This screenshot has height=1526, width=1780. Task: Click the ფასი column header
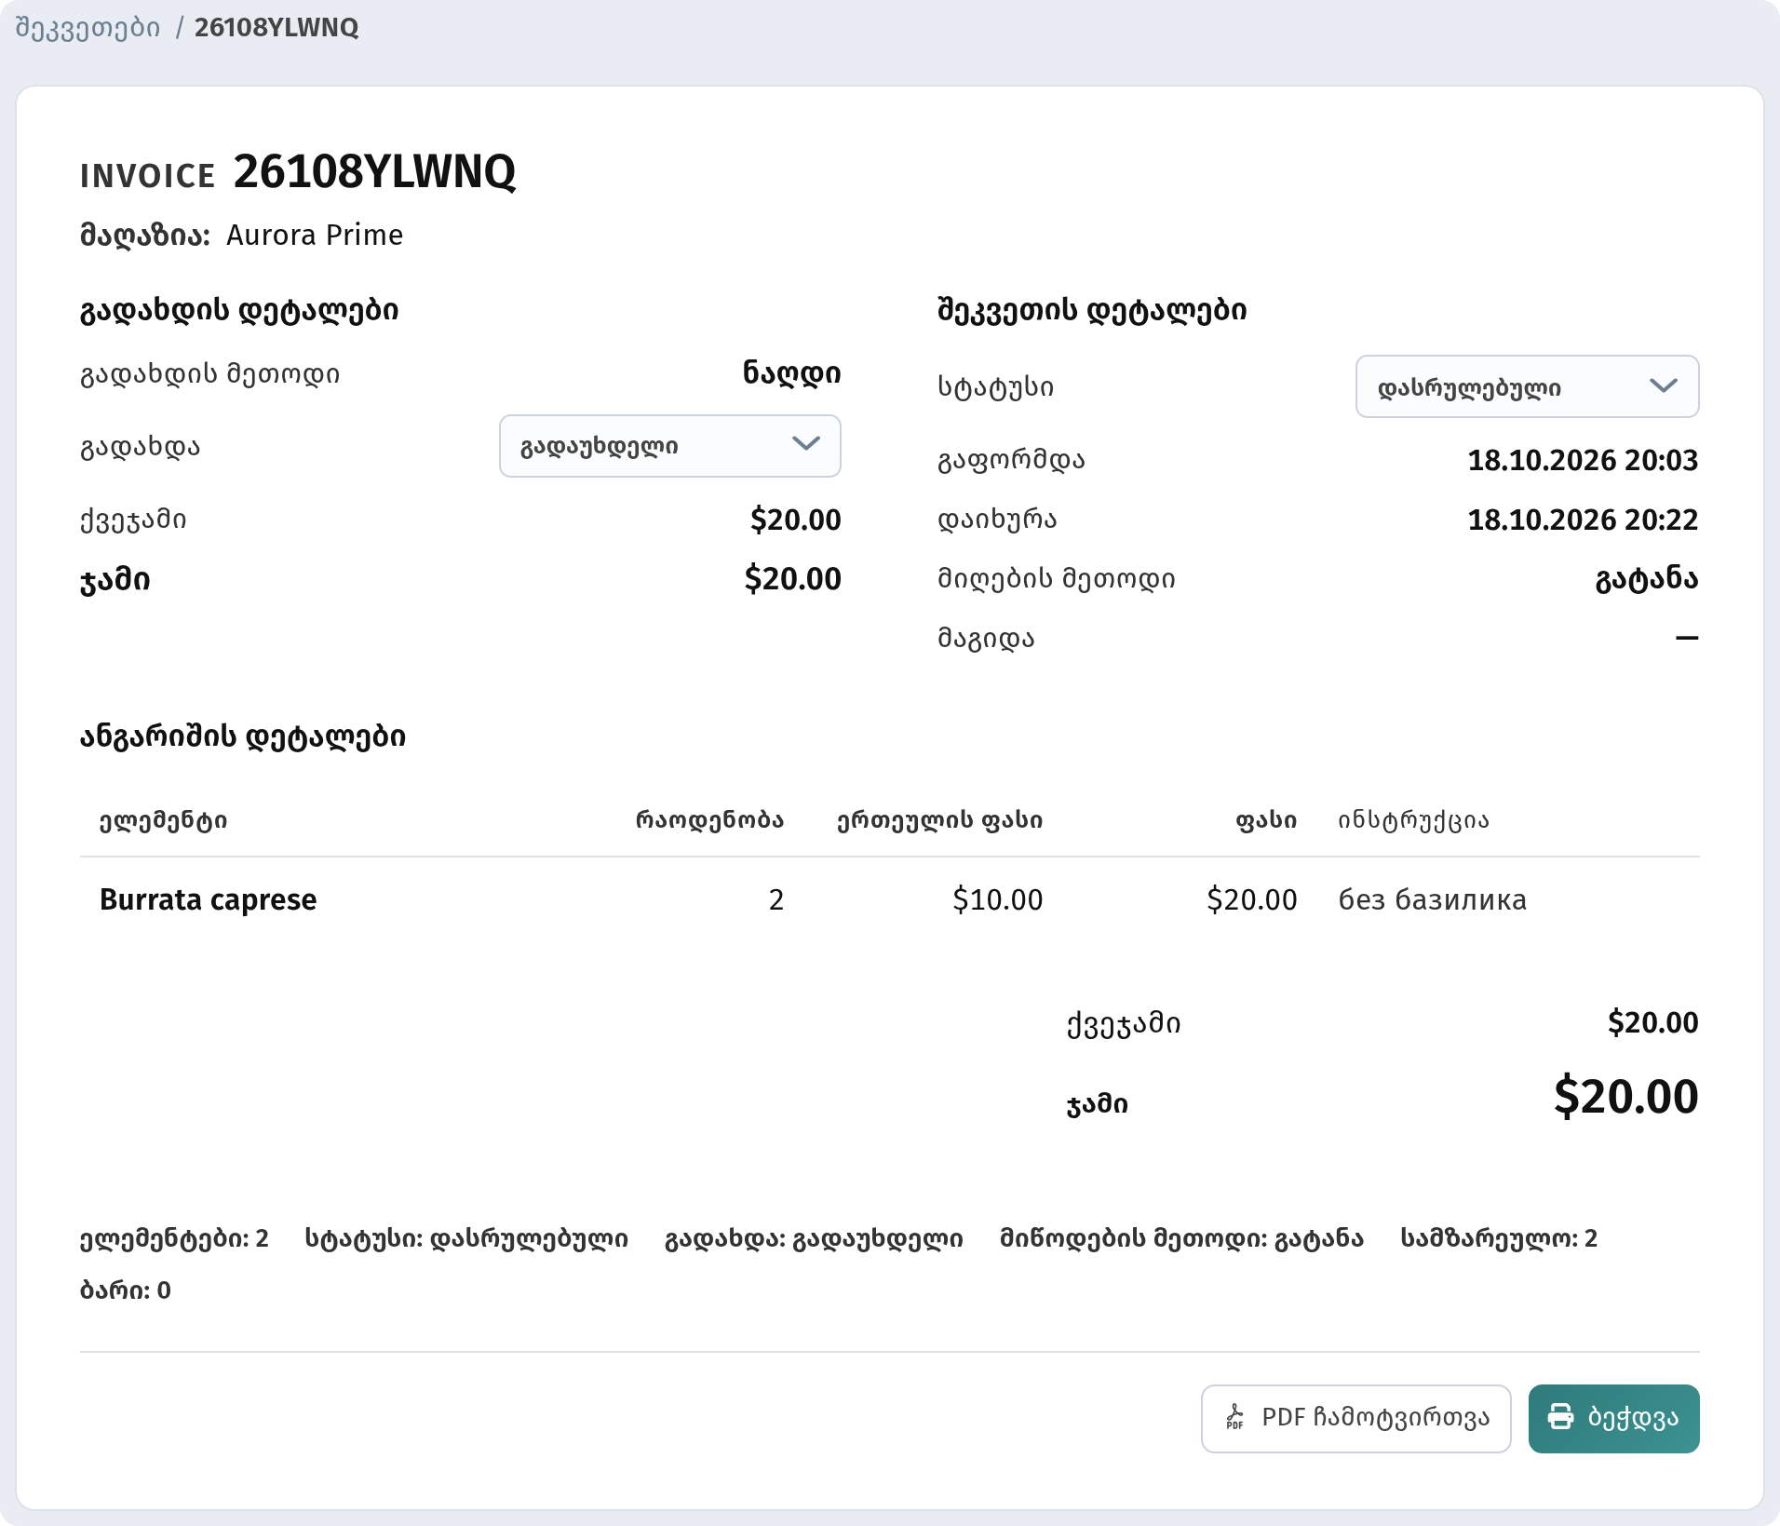(x=1265, y=820)
